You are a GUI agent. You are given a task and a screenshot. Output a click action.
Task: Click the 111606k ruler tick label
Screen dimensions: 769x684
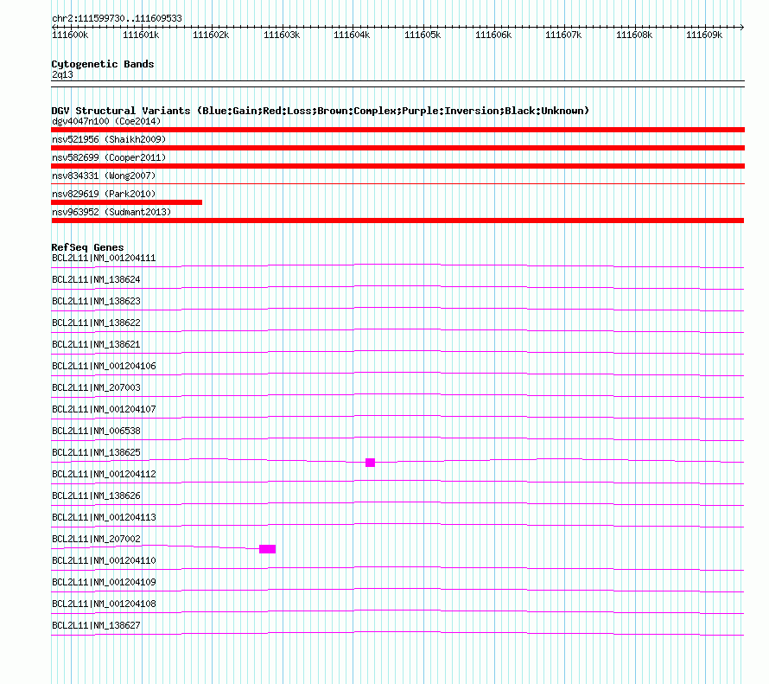pyautogui.click(x=493, y=35)
